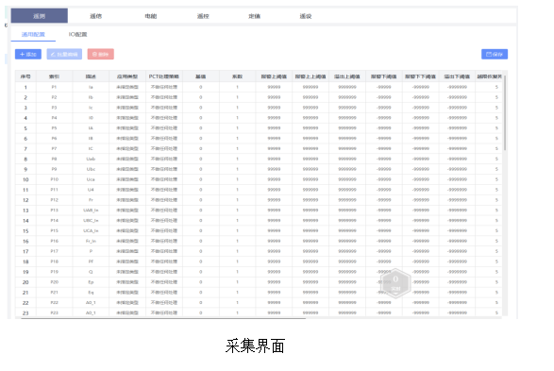The image size is (554, 371).
Task: Click the 描述 column header
Action: pyautogui.click(x=91, y=76)
